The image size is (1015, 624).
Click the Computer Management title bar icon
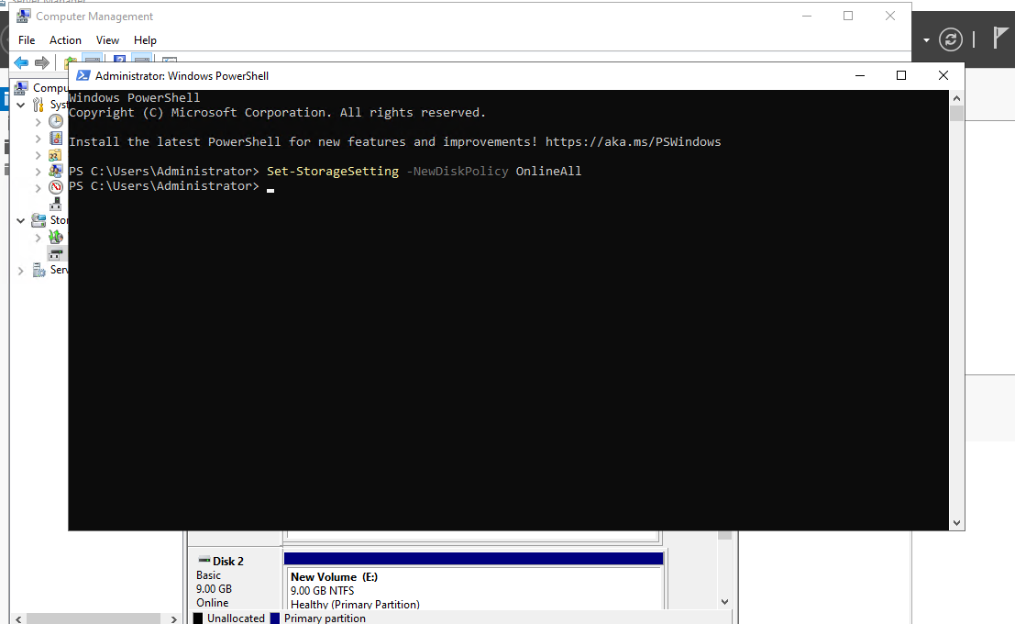(x=24, y=16)
